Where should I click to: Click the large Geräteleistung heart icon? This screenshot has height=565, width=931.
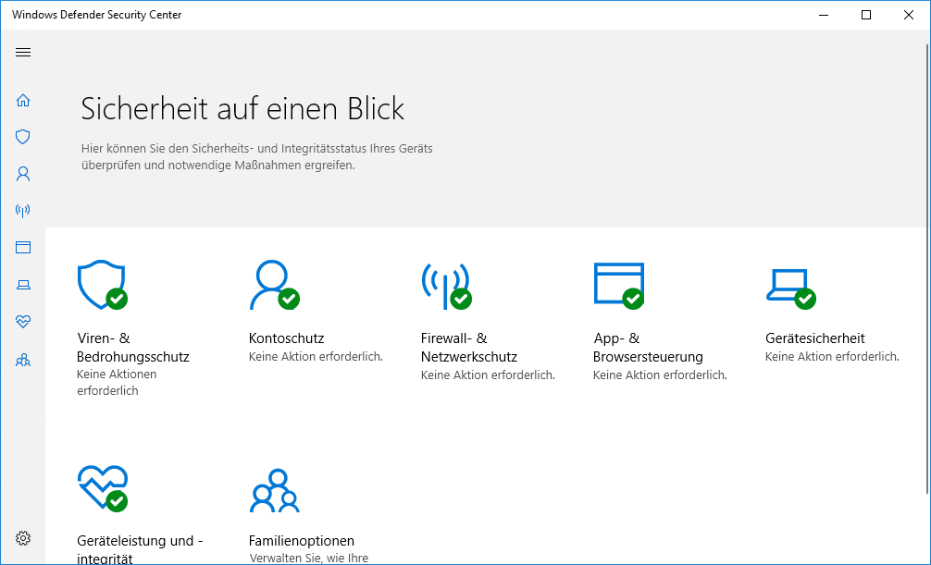(102, 488)
